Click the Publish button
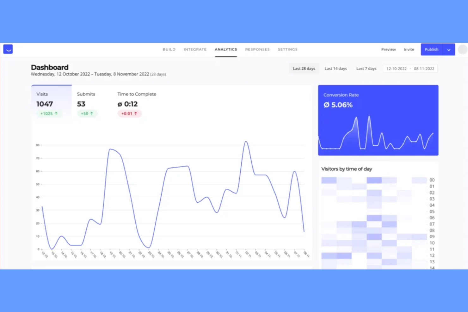 pyautogui.click(x=432, y=50)
